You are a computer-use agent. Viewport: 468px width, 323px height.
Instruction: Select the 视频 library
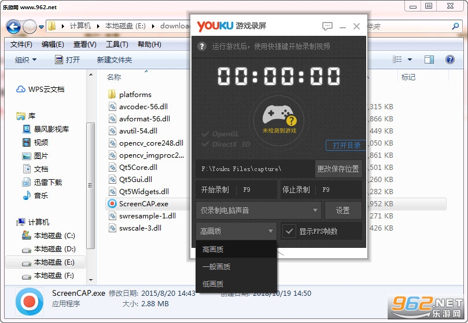tap(35, 142)
